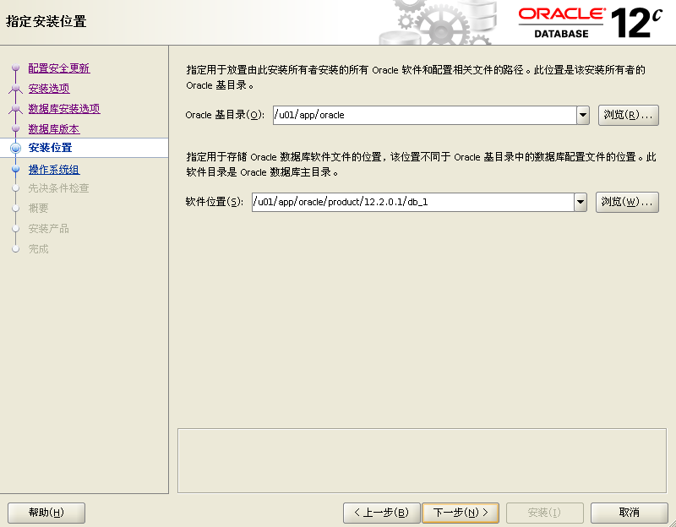Select the current 安装位置 step
This screenshot has width=676, height=527.
(x=50, y=147)
